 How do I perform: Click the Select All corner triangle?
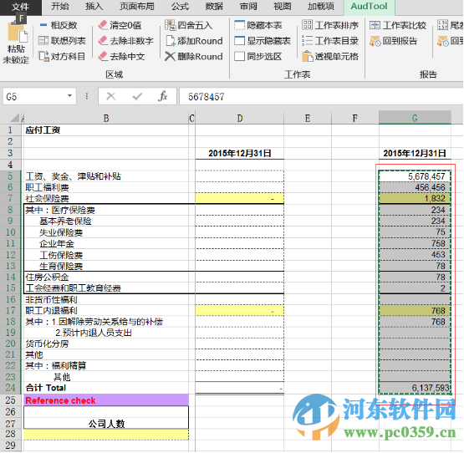(x=15, y=118)
